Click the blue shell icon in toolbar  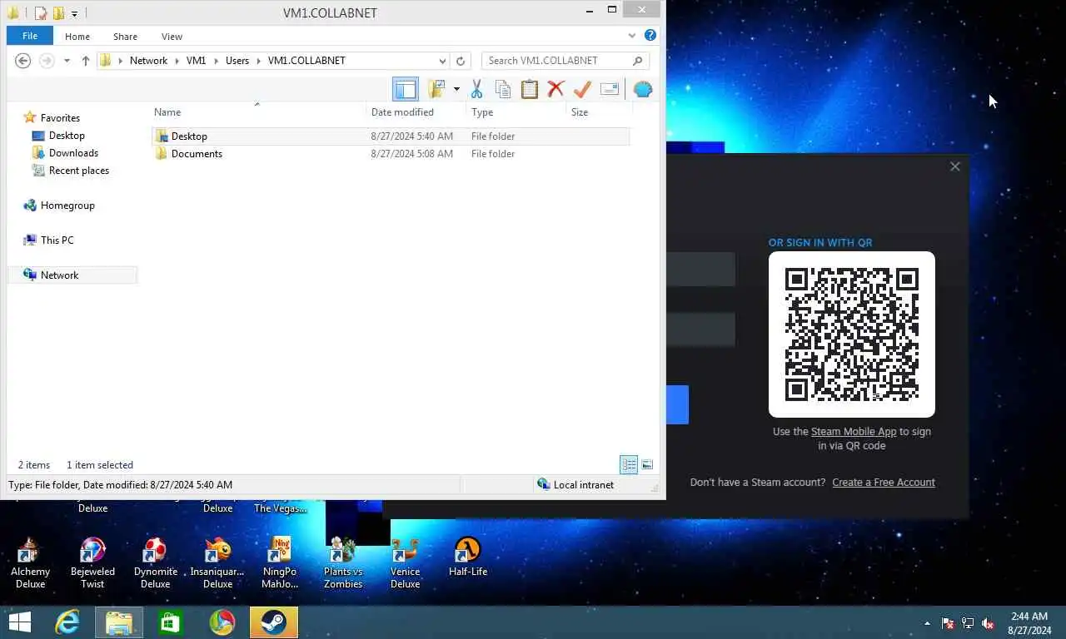pos(642,89)
